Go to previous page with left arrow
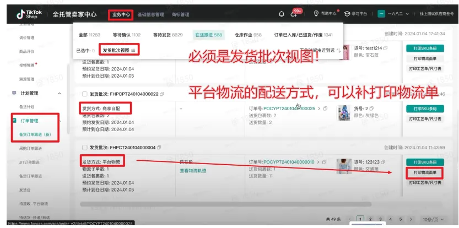459x228 pixels. coord(350,219)
